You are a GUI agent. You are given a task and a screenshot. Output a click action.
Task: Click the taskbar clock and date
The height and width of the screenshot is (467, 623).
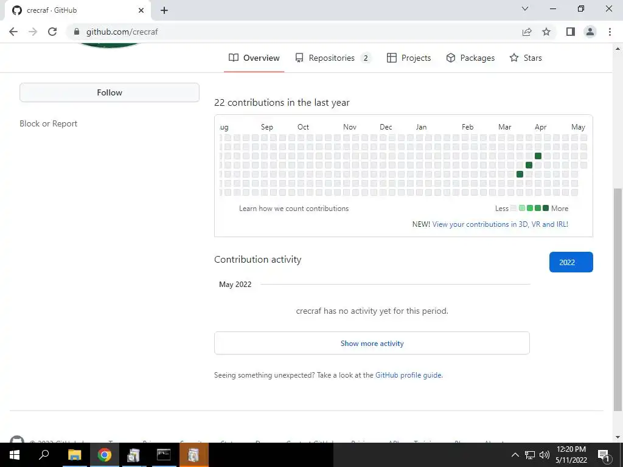pos(571,455)
